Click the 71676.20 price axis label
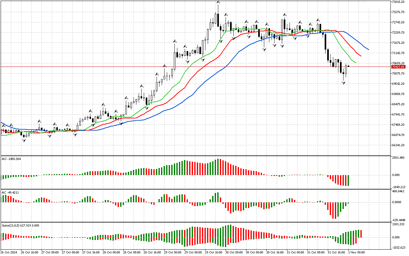This screenshot has width=409, height=256. pyautogui.click(x=398, y=43)
